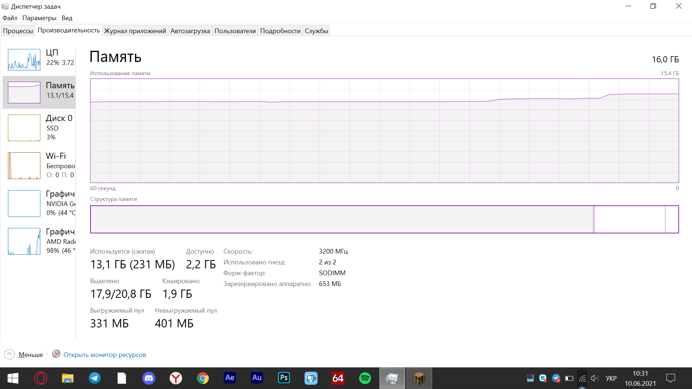
Task: Open the Параметры menu
Action: click(x=39, y=18)
